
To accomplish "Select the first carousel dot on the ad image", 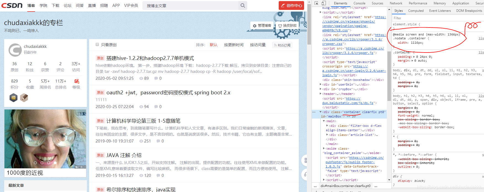I will click(35, 163).
